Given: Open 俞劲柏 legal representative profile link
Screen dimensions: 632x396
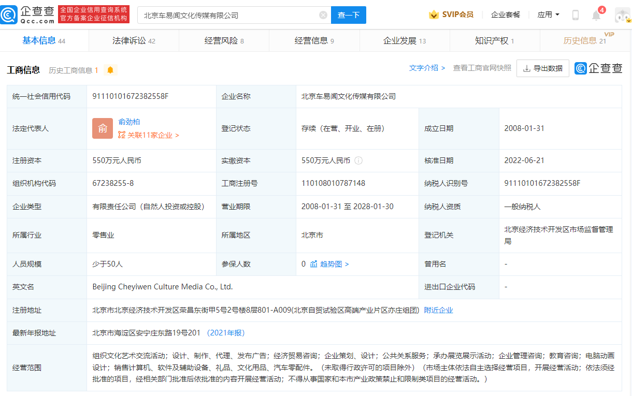Looking at the screenshot, I should 129,122.
